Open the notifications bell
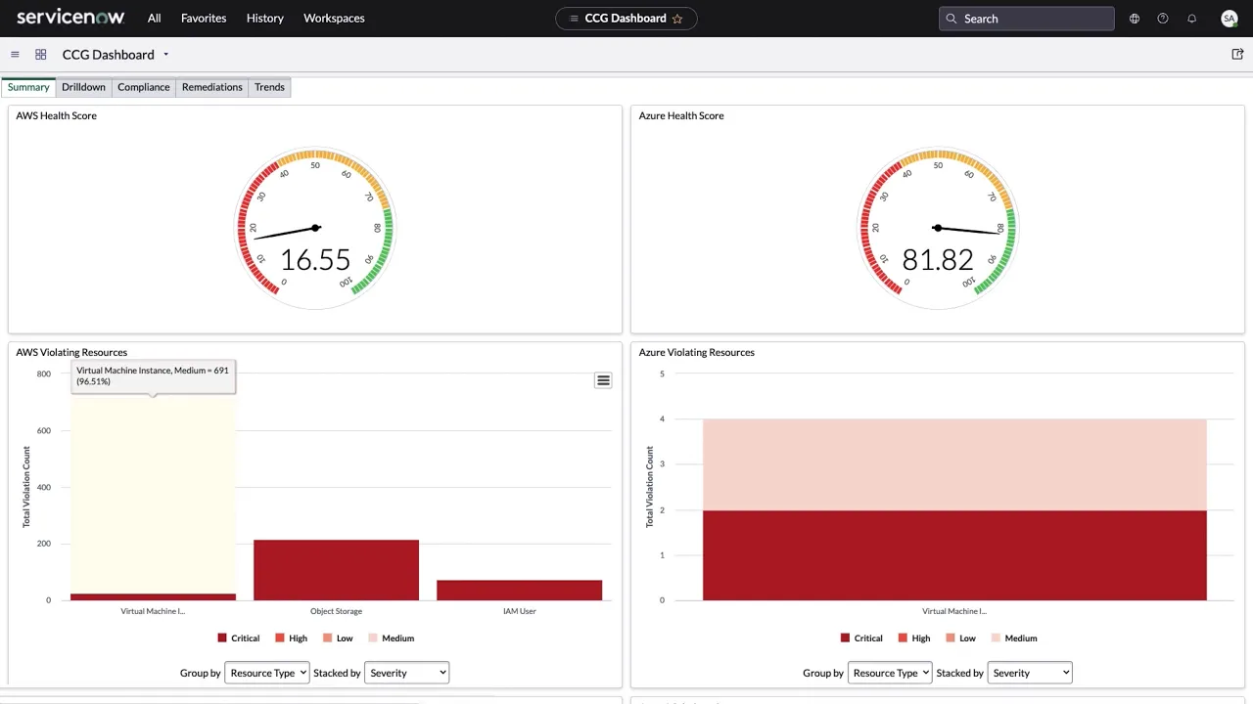The image size is (1253, 704). pyautogui.click(x=1191, y=19)
